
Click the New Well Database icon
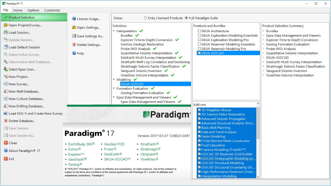pos(6,91)
